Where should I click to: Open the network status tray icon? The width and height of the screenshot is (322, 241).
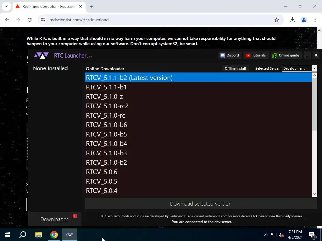point(274,235)
